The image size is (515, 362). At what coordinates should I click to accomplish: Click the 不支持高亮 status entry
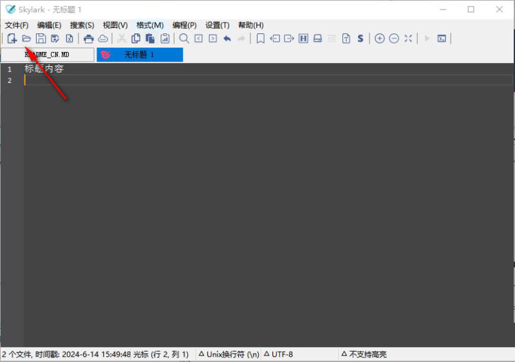point(364,354)
